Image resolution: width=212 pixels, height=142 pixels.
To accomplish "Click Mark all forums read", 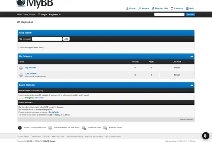I will 94,136.
